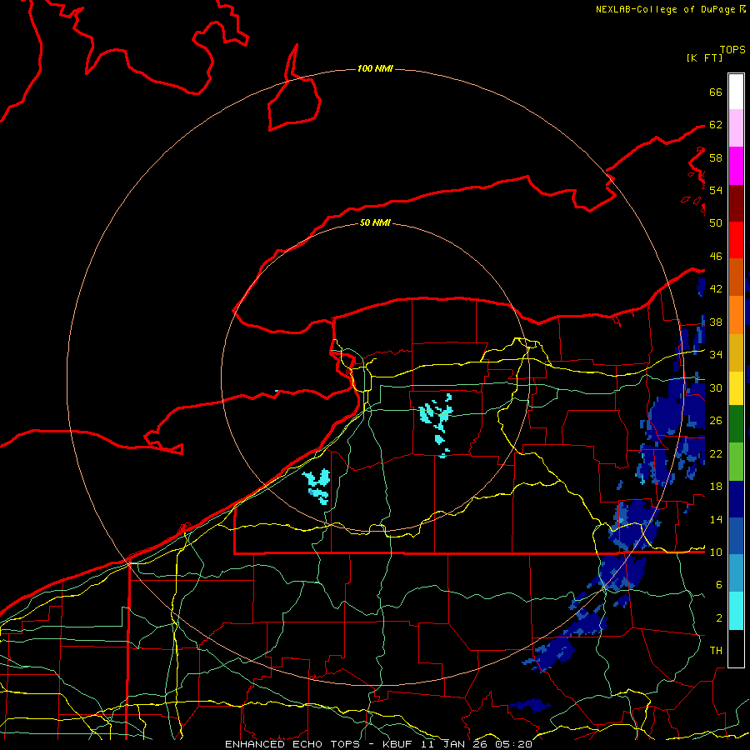Click the legend value "66"
750x750 pixels.
[716, 92]
